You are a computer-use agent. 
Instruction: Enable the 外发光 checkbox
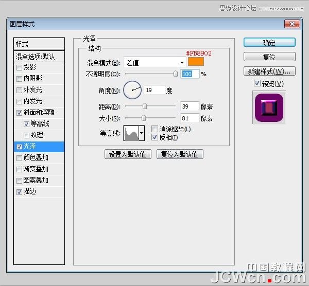(19, 91)
